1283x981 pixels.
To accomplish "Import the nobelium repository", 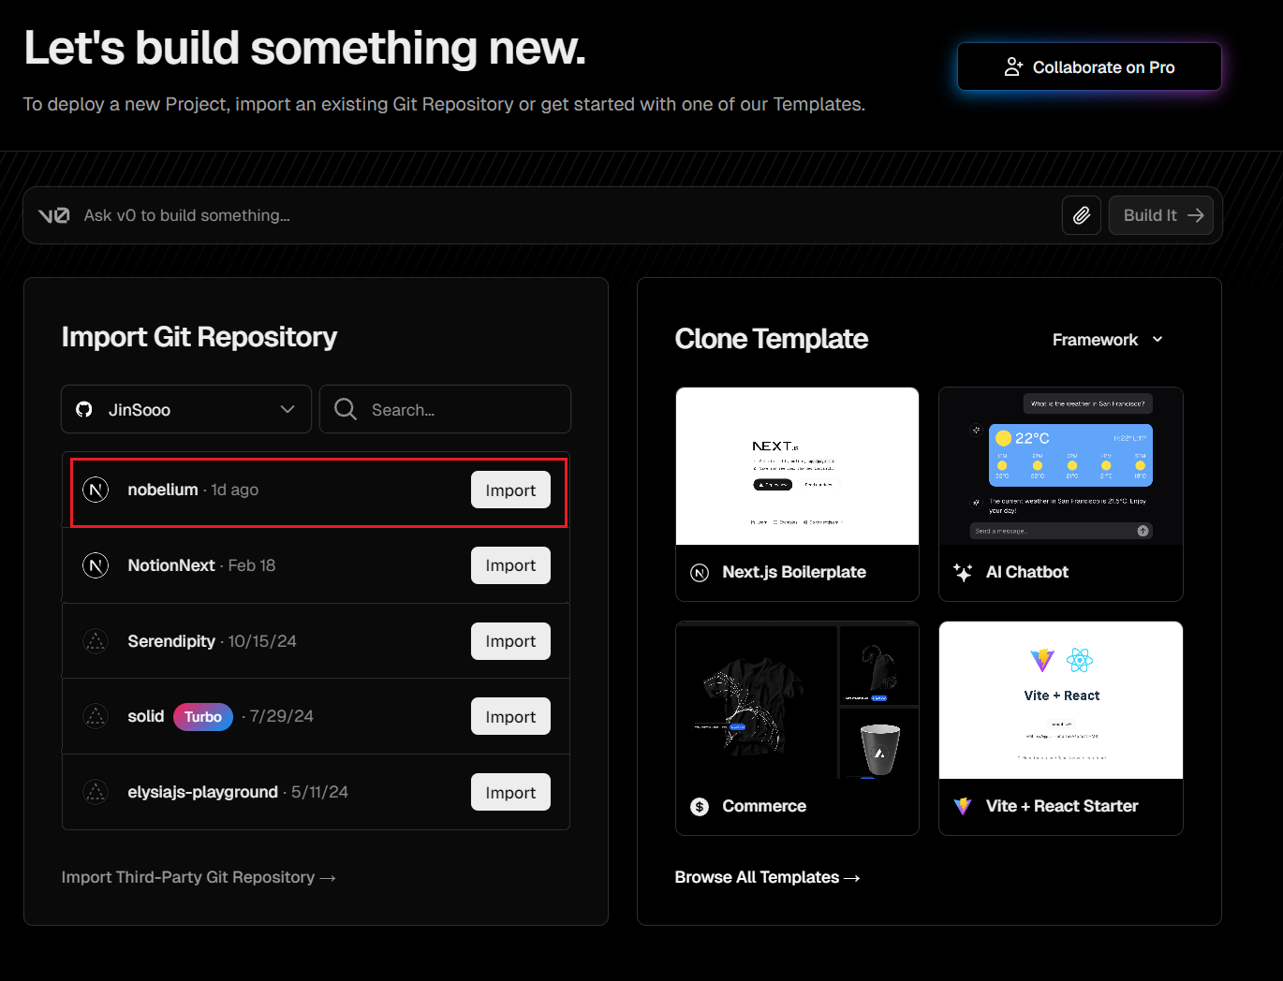I will pyautogui.click(x=510, y=490).
